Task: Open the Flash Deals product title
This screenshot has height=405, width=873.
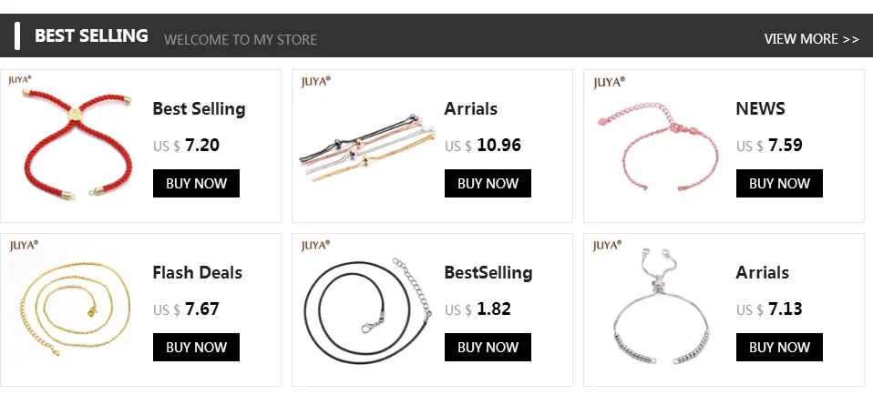Action: coord(197,273)
